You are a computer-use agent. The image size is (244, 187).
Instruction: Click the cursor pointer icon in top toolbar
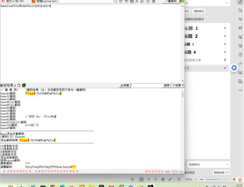pyautogui.click(x=115, y=2)
